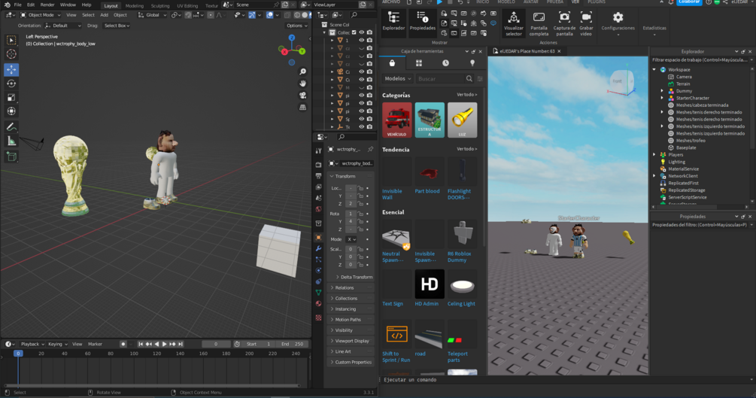The height and width of the screenshot is (398, 756).
Task: Select the Blender 3D Cursor tool
Action: [x=11, y=54]
